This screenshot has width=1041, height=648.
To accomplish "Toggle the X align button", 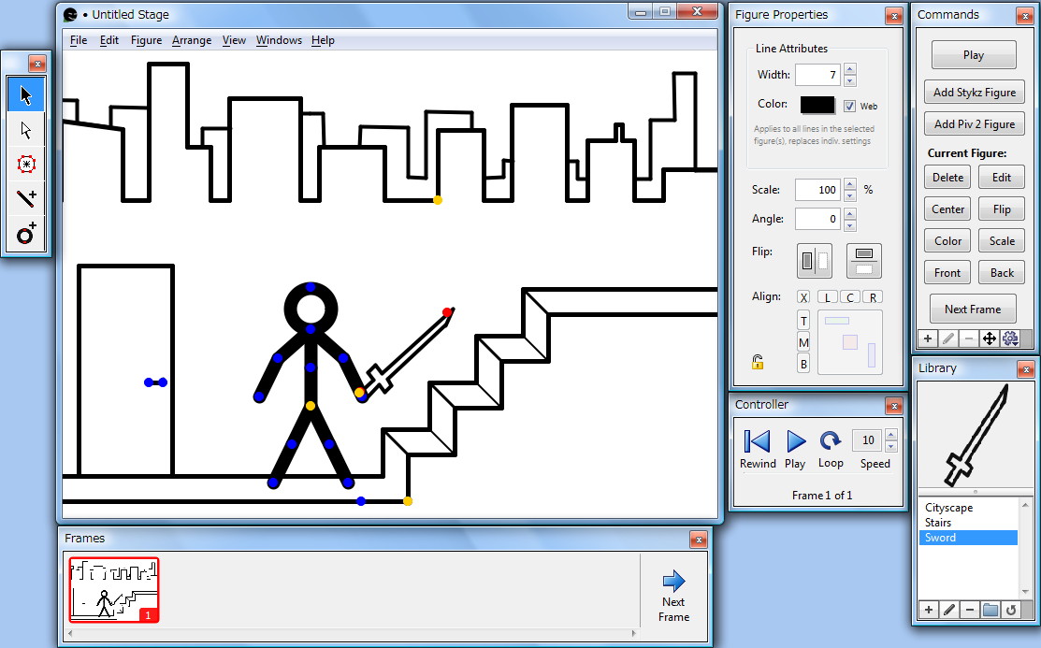I will pyautogui.click(x=803, y=297).
